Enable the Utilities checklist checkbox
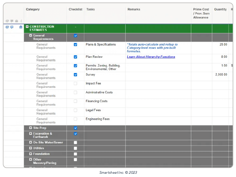This screenshot has height=177, width=236. point(75,148)
